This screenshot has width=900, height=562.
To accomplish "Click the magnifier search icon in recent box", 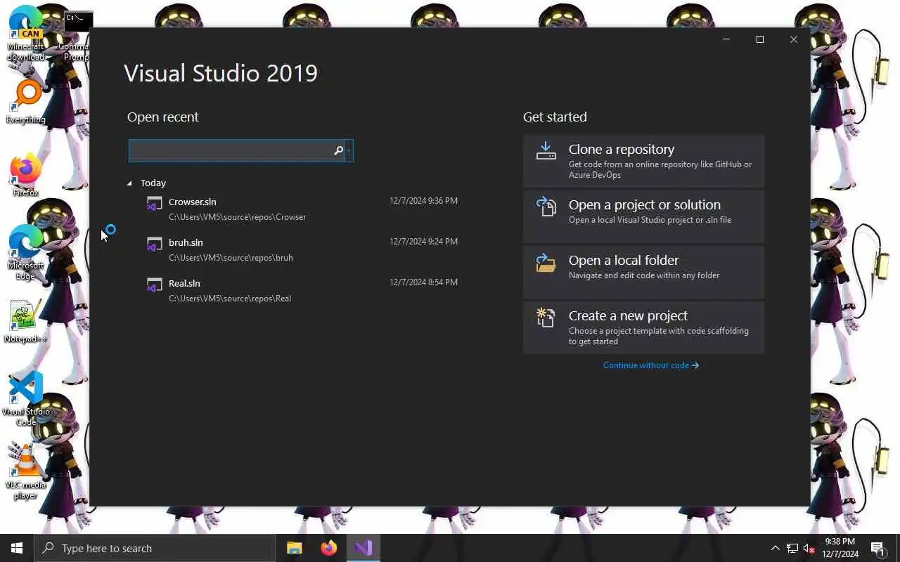I will click(x=338, y=150).
